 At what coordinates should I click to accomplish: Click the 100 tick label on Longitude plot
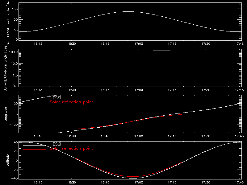(15, 104)
